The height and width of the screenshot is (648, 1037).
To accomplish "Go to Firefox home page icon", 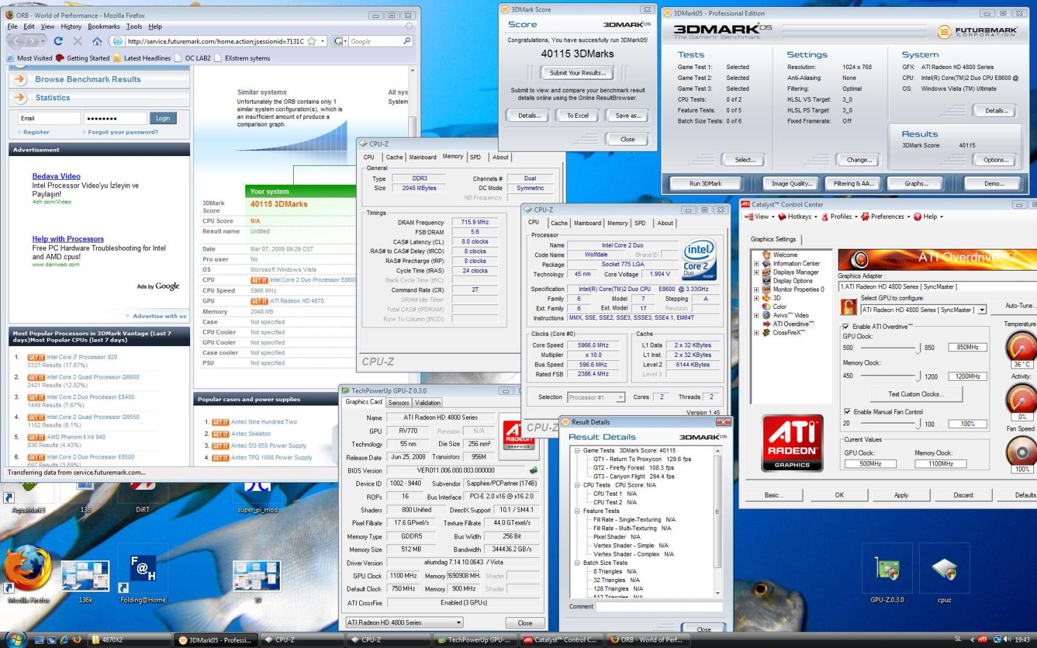I will coord(97,41).
